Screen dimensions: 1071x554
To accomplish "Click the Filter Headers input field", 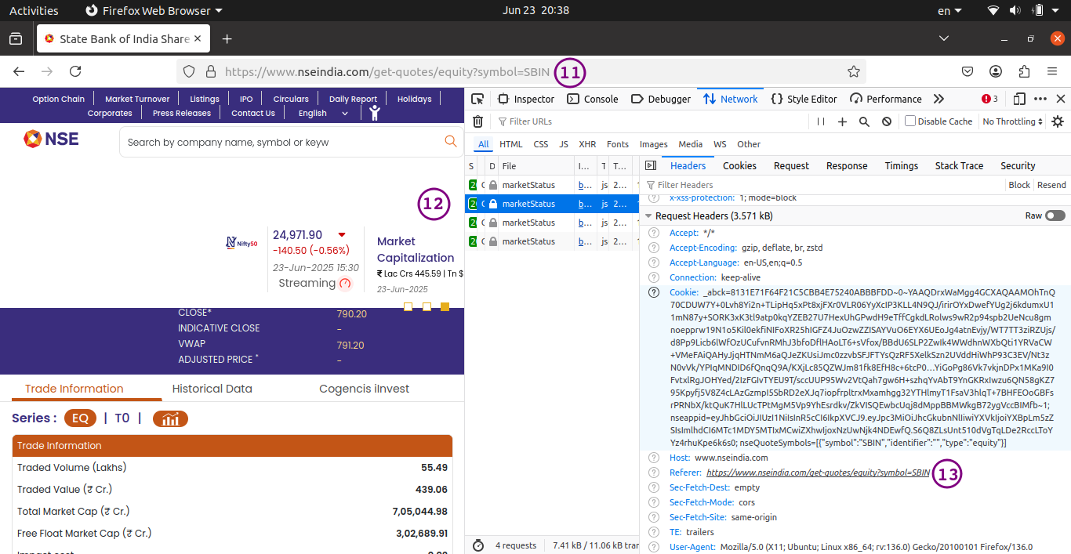I will tap(823, 185).
